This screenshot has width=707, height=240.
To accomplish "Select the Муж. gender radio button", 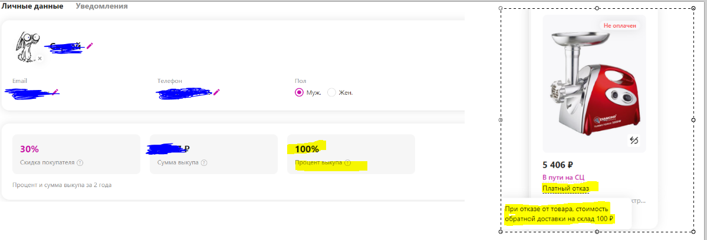I will 299,92.
